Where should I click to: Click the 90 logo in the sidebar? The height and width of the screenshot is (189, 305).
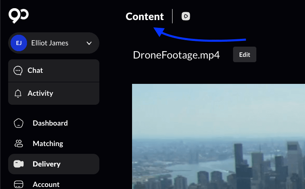(x=18, y=16)
